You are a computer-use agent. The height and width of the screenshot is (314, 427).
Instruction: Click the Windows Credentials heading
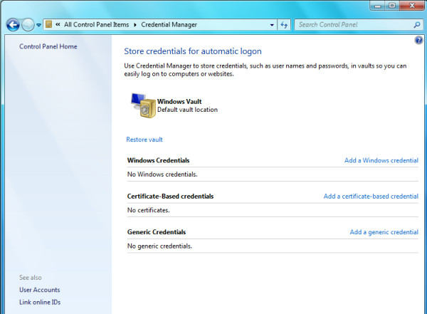pos(158,160)
